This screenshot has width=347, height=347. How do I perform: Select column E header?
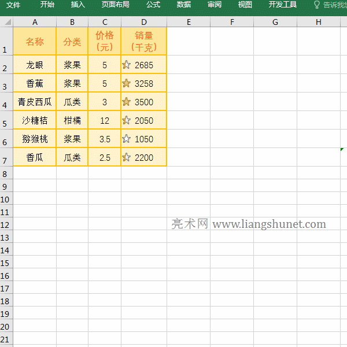(189, 22)
